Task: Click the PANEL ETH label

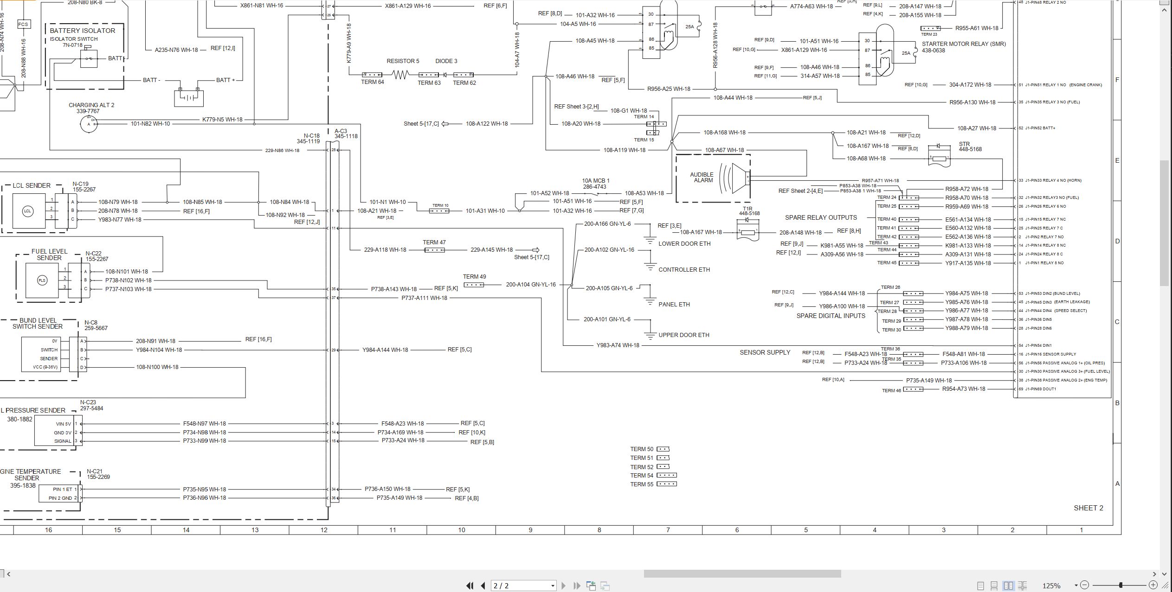Action: [674, 305]
